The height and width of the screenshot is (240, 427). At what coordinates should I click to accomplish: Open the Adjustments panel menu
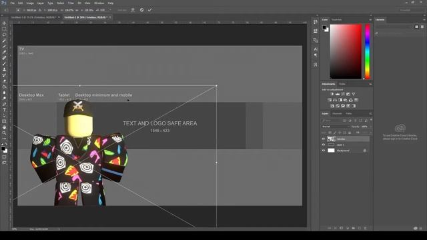click(370, 84)
